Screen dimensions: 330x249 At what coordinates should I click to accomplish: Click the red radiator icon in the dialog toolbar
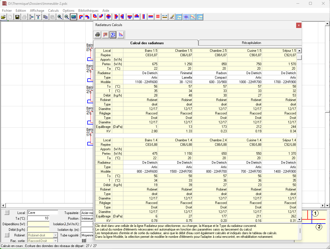coord(105,35)
